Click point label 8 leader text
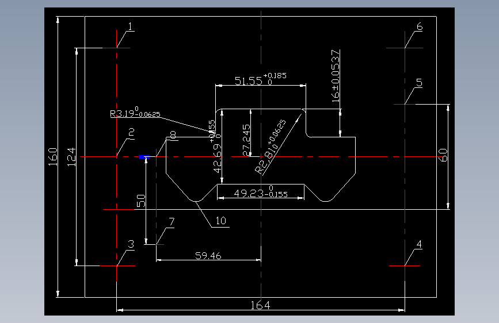Screen dimensions: 499x323 point(173,135)
